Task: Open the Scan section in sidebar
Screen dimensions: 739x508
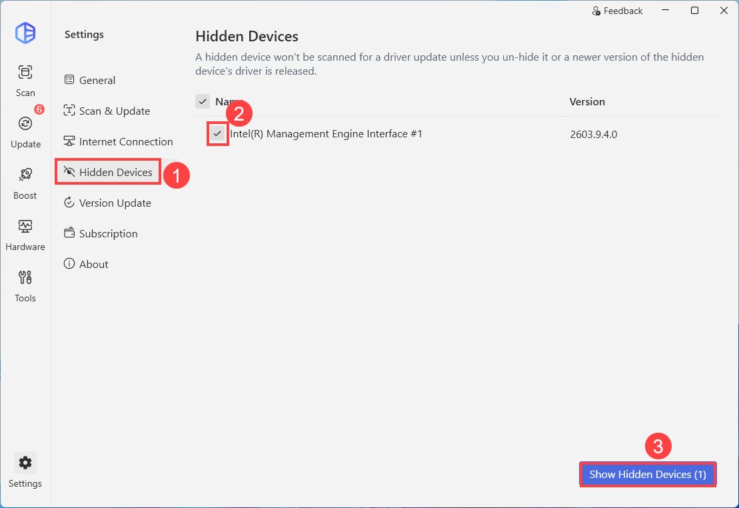Action: pyautogui.click(x=25, y=81)
